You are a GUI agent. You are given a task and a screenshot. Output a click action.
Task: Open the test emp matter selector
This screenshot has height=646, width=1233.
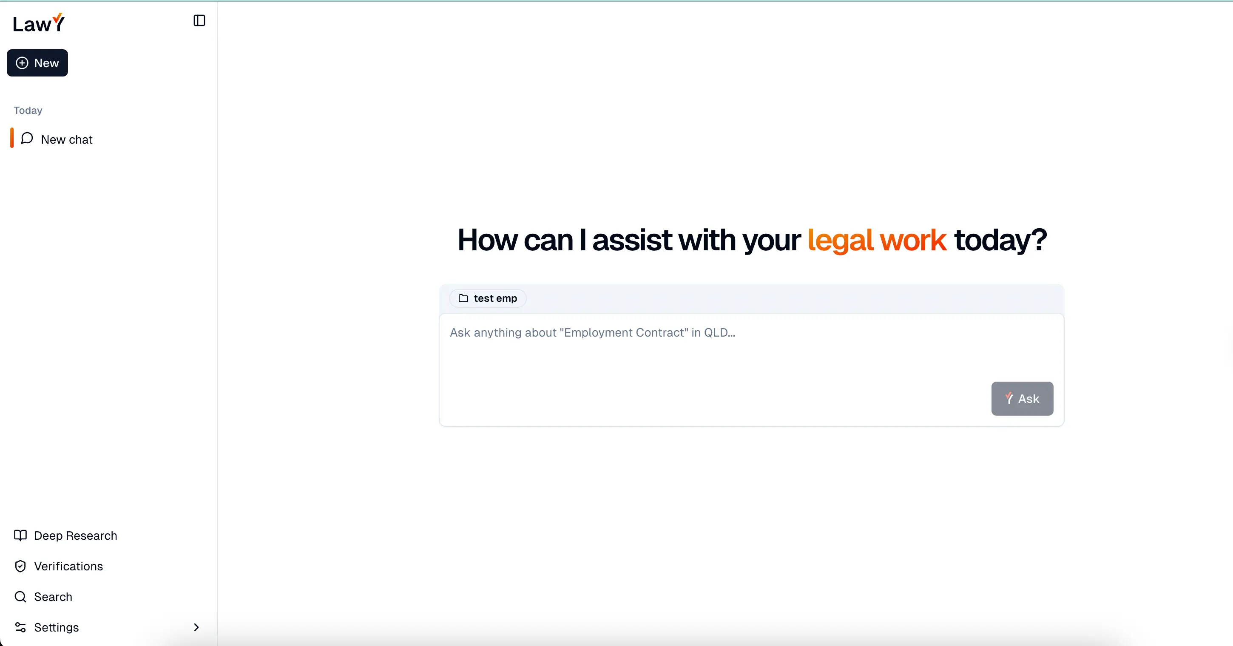[488, 298]
